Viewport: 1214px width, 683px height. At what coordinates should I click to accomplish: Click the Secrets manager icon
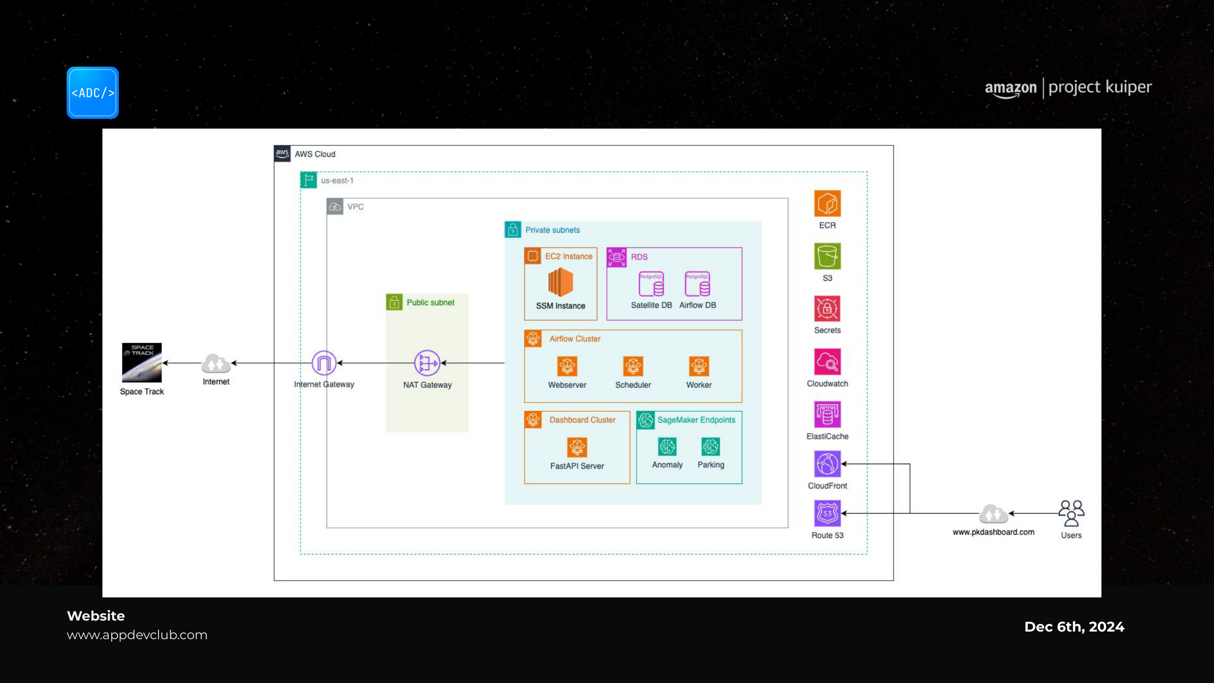click(827, 309)
